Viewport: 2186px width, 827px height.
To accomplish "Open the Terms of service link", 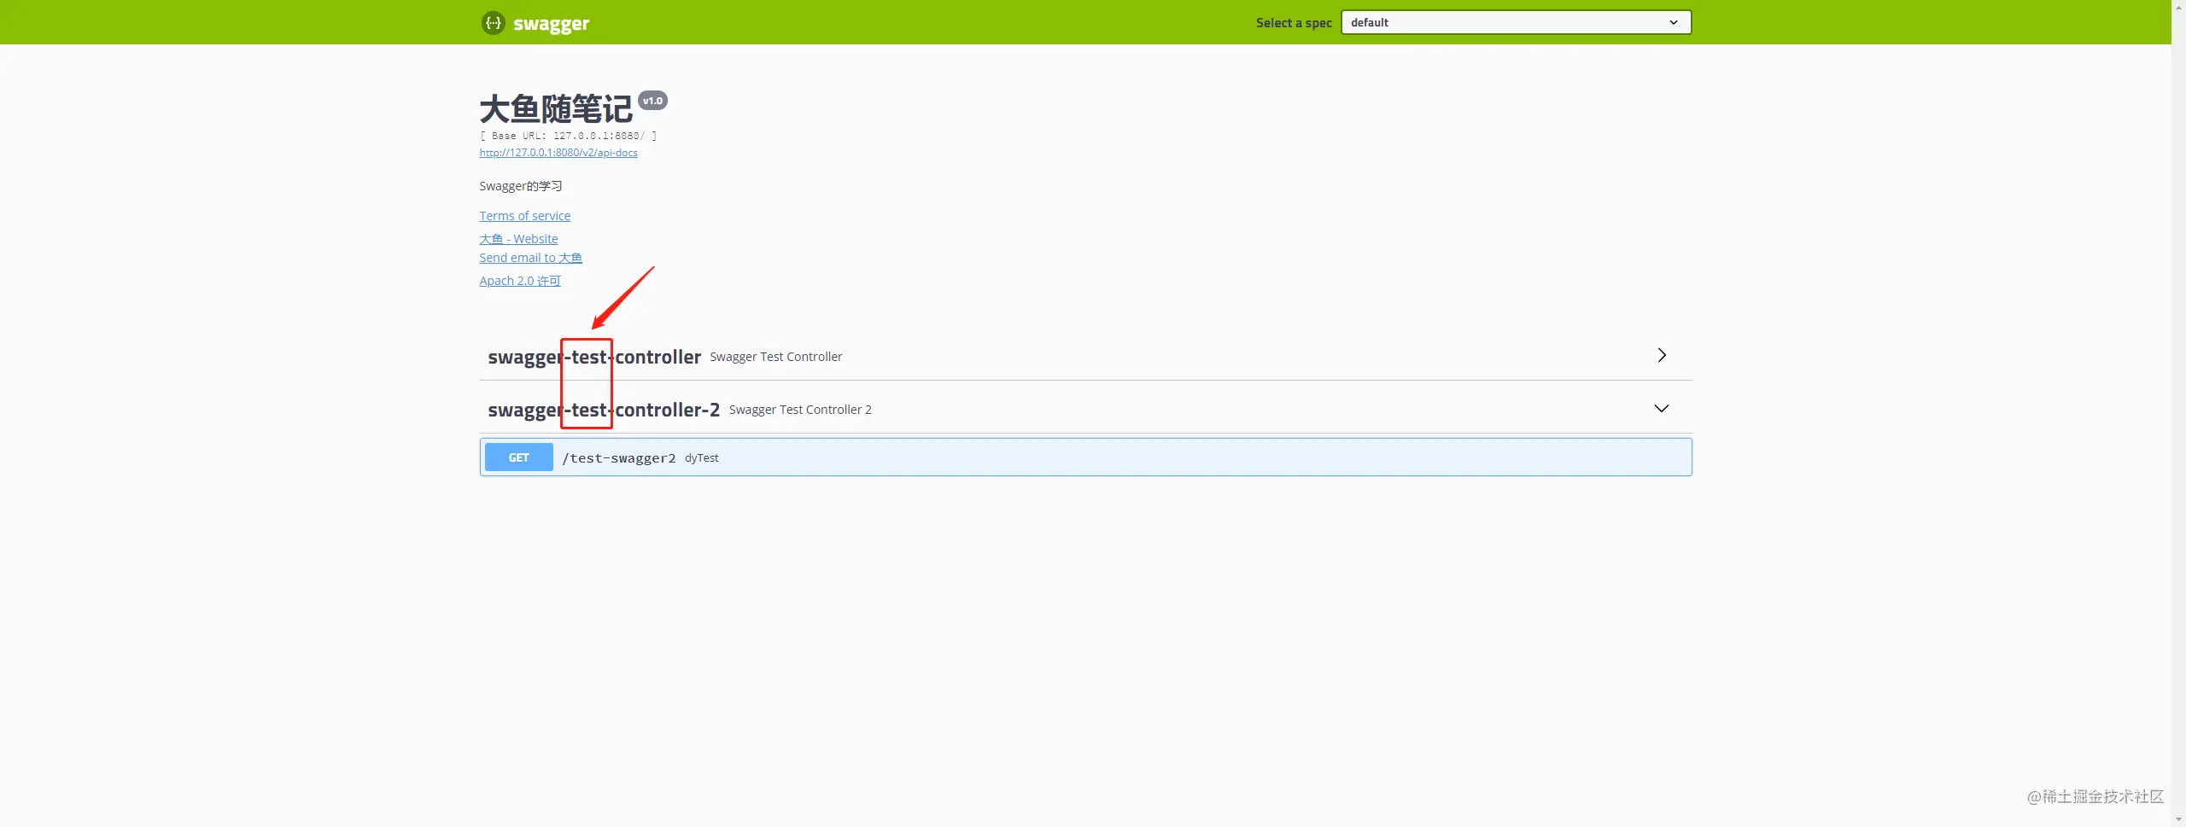I will coord(524,216).
